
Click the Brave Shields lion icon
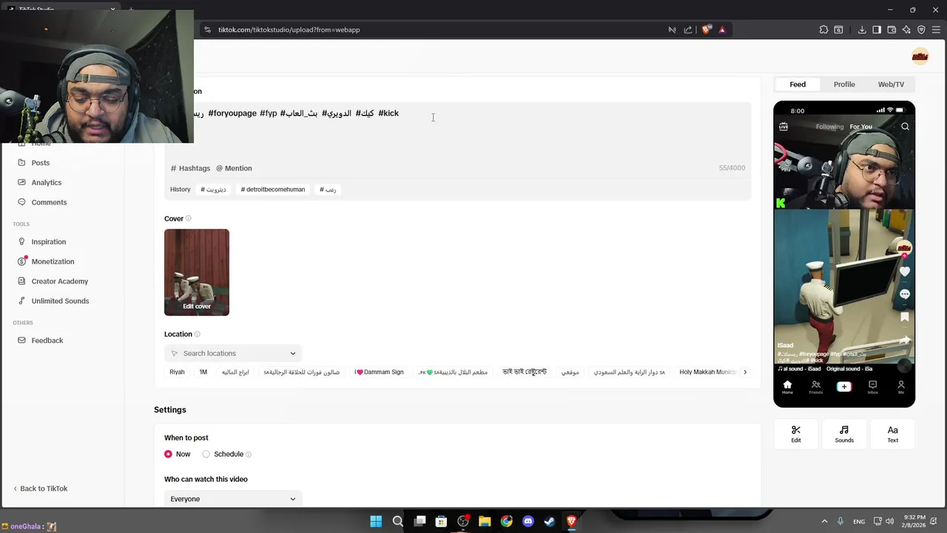point(707,30)
